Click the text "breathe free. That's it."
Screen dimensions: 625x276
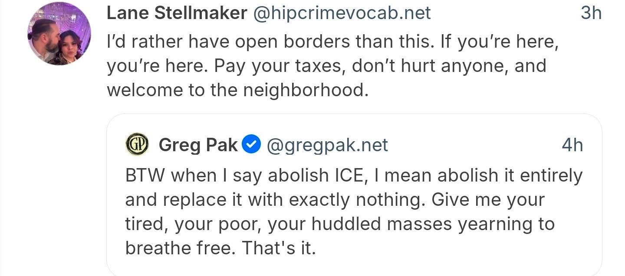pos(220,248)
